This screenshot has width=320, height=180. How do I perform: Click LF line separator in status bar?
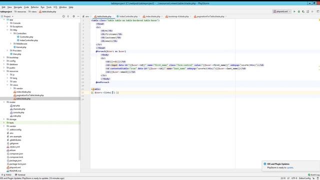(x=288, y=178)
